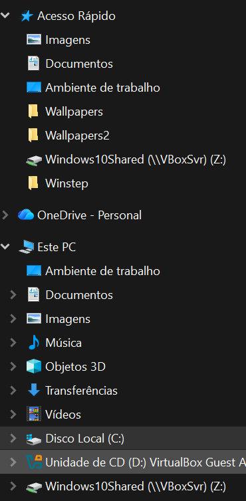
Task: Open the Winstep folder
Action: click(x=67, y=183)
